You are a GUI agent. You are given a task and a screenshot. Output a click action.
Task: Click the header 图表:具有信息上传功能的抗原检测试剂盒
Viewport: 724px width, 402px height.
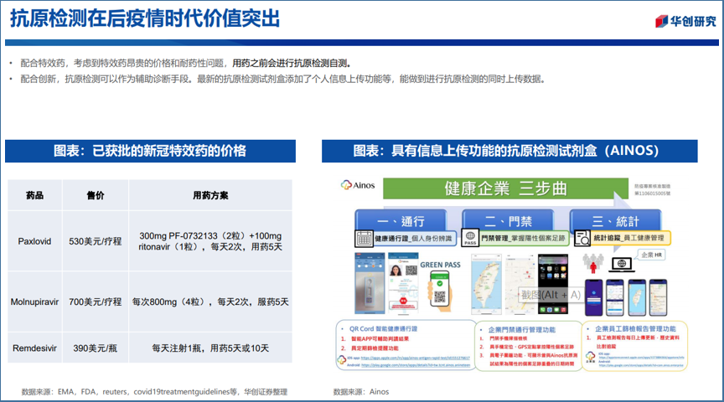click(x=509, y=151)
